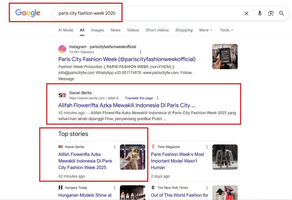Open three-dot menu for Instagram result
Viewport: 292px width, 200px height.
(x=140, y=52)
